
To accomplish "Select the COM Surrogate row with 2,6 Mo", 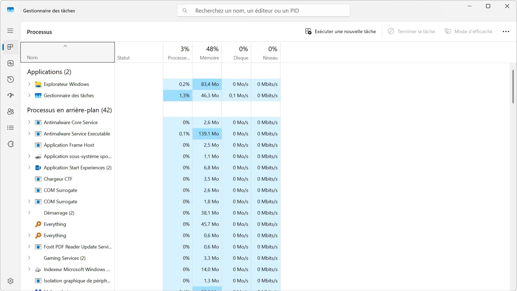I will pos(151,190).
